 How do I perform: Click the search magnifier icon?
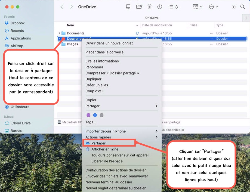tap(242, 7)
